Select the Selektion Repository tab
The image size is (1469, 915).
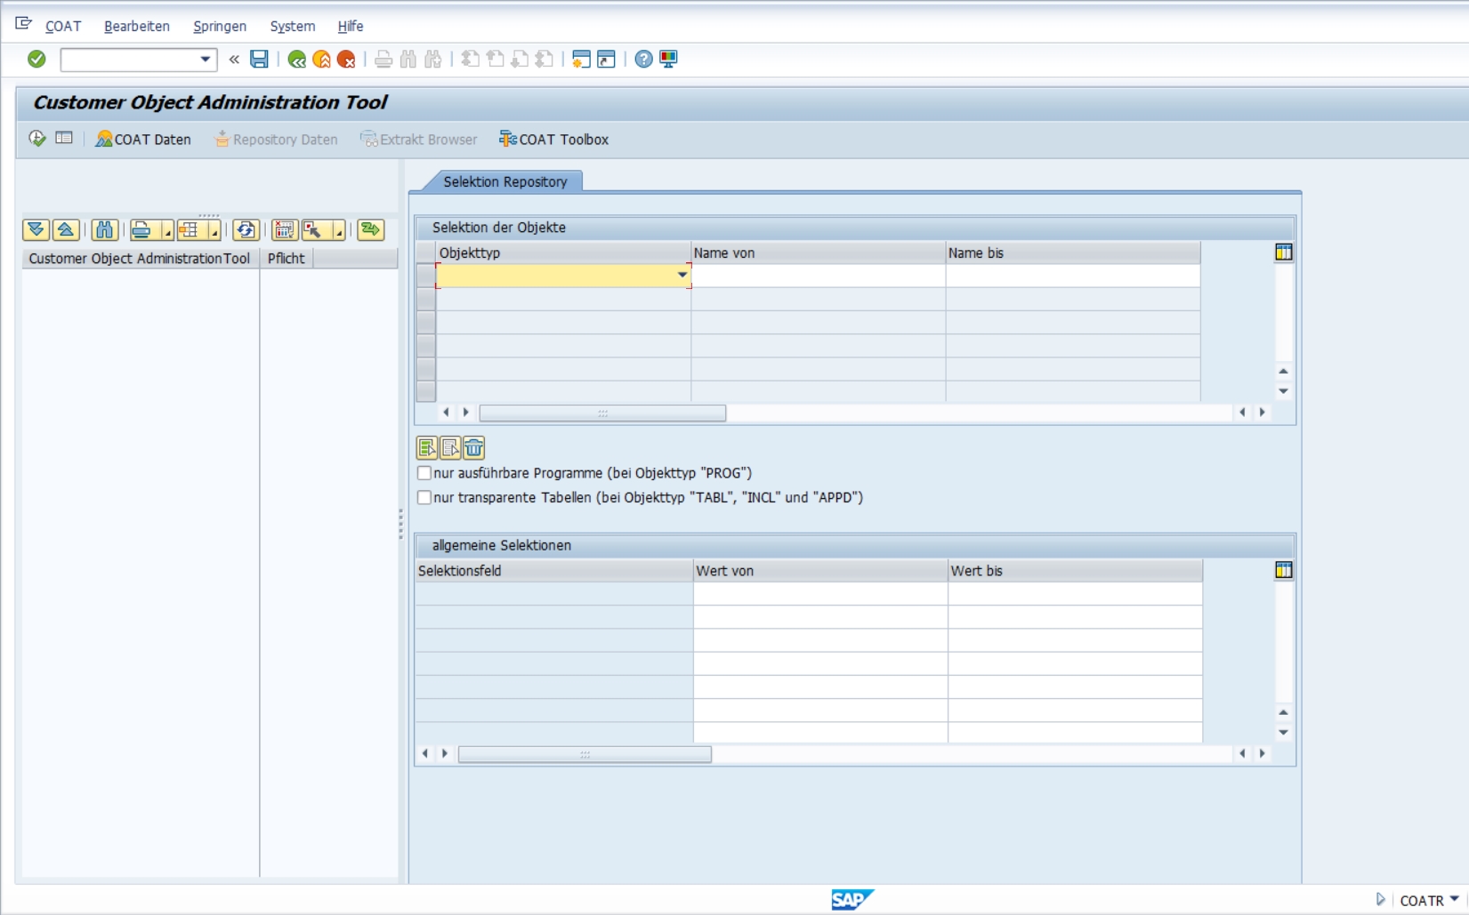504,181
